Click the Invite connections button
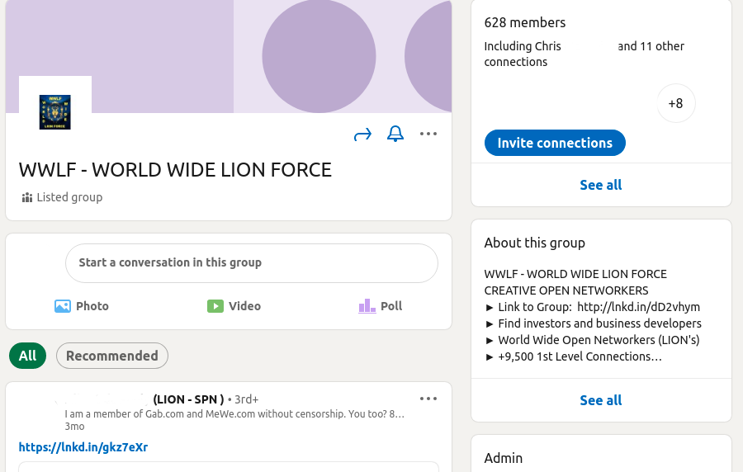743x472 pixels. [x=555, y=143]
